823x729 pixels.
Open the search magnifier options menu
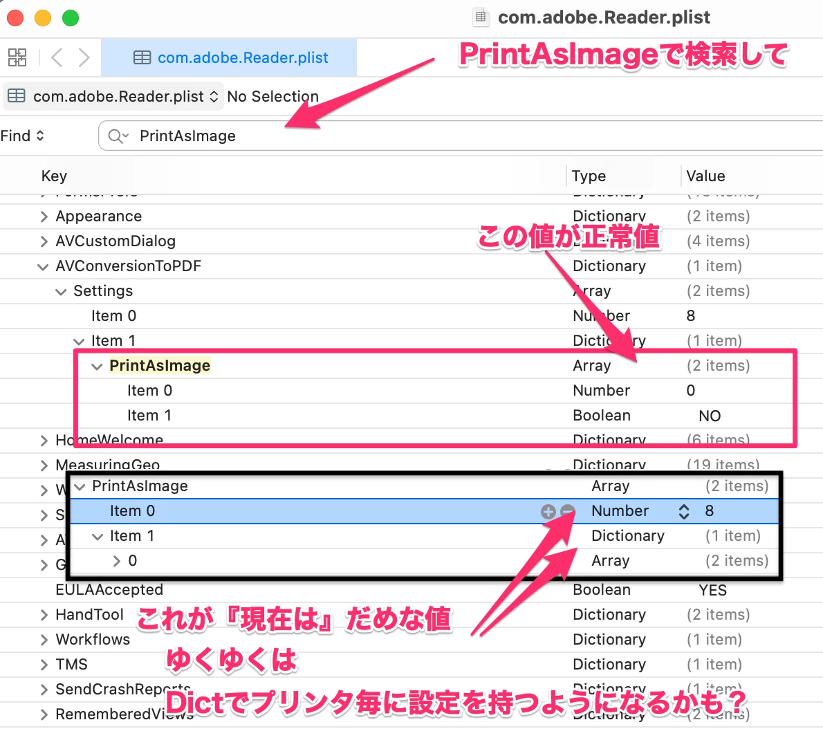(x=118, y=136)
